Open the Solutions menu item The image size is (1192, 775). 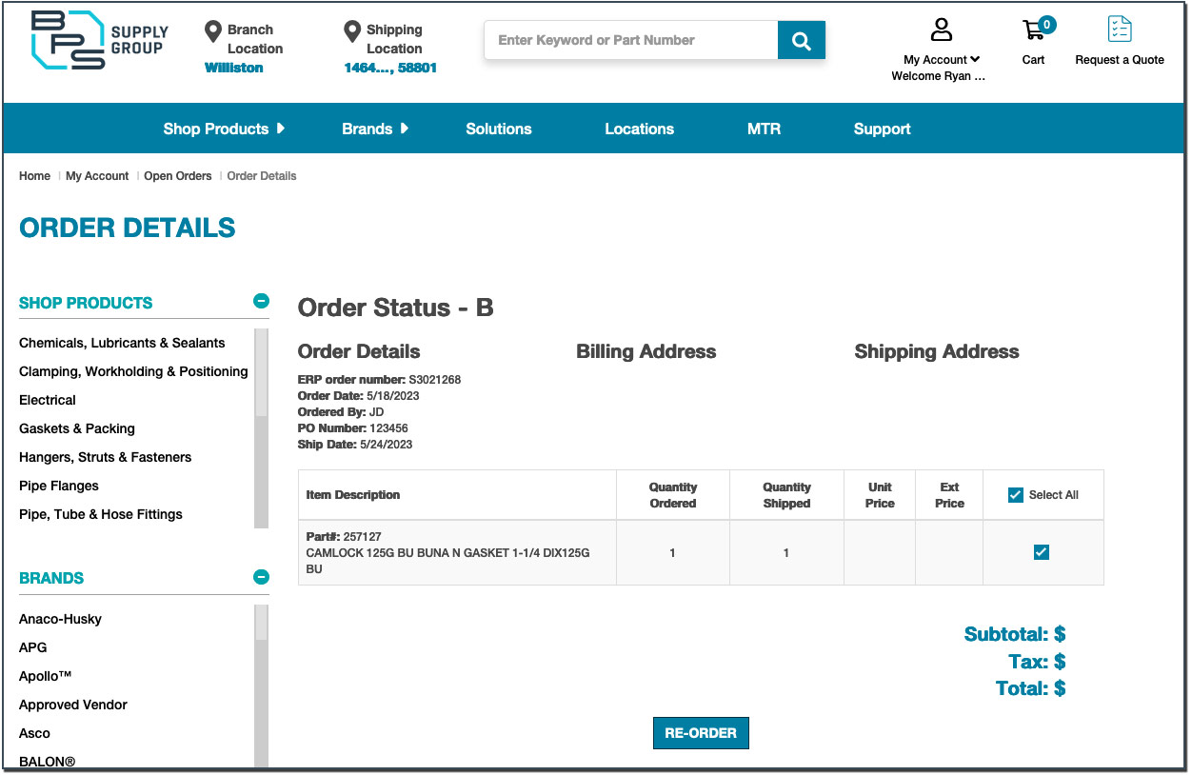tap(499, 128)
